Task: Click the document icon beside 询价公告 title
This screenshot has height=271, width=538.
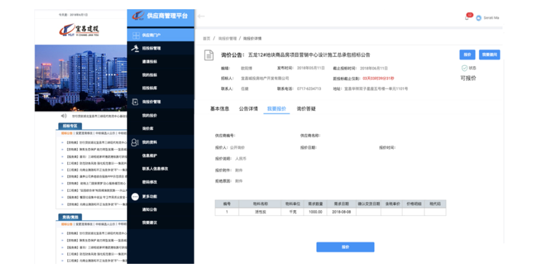Action: 209,55
